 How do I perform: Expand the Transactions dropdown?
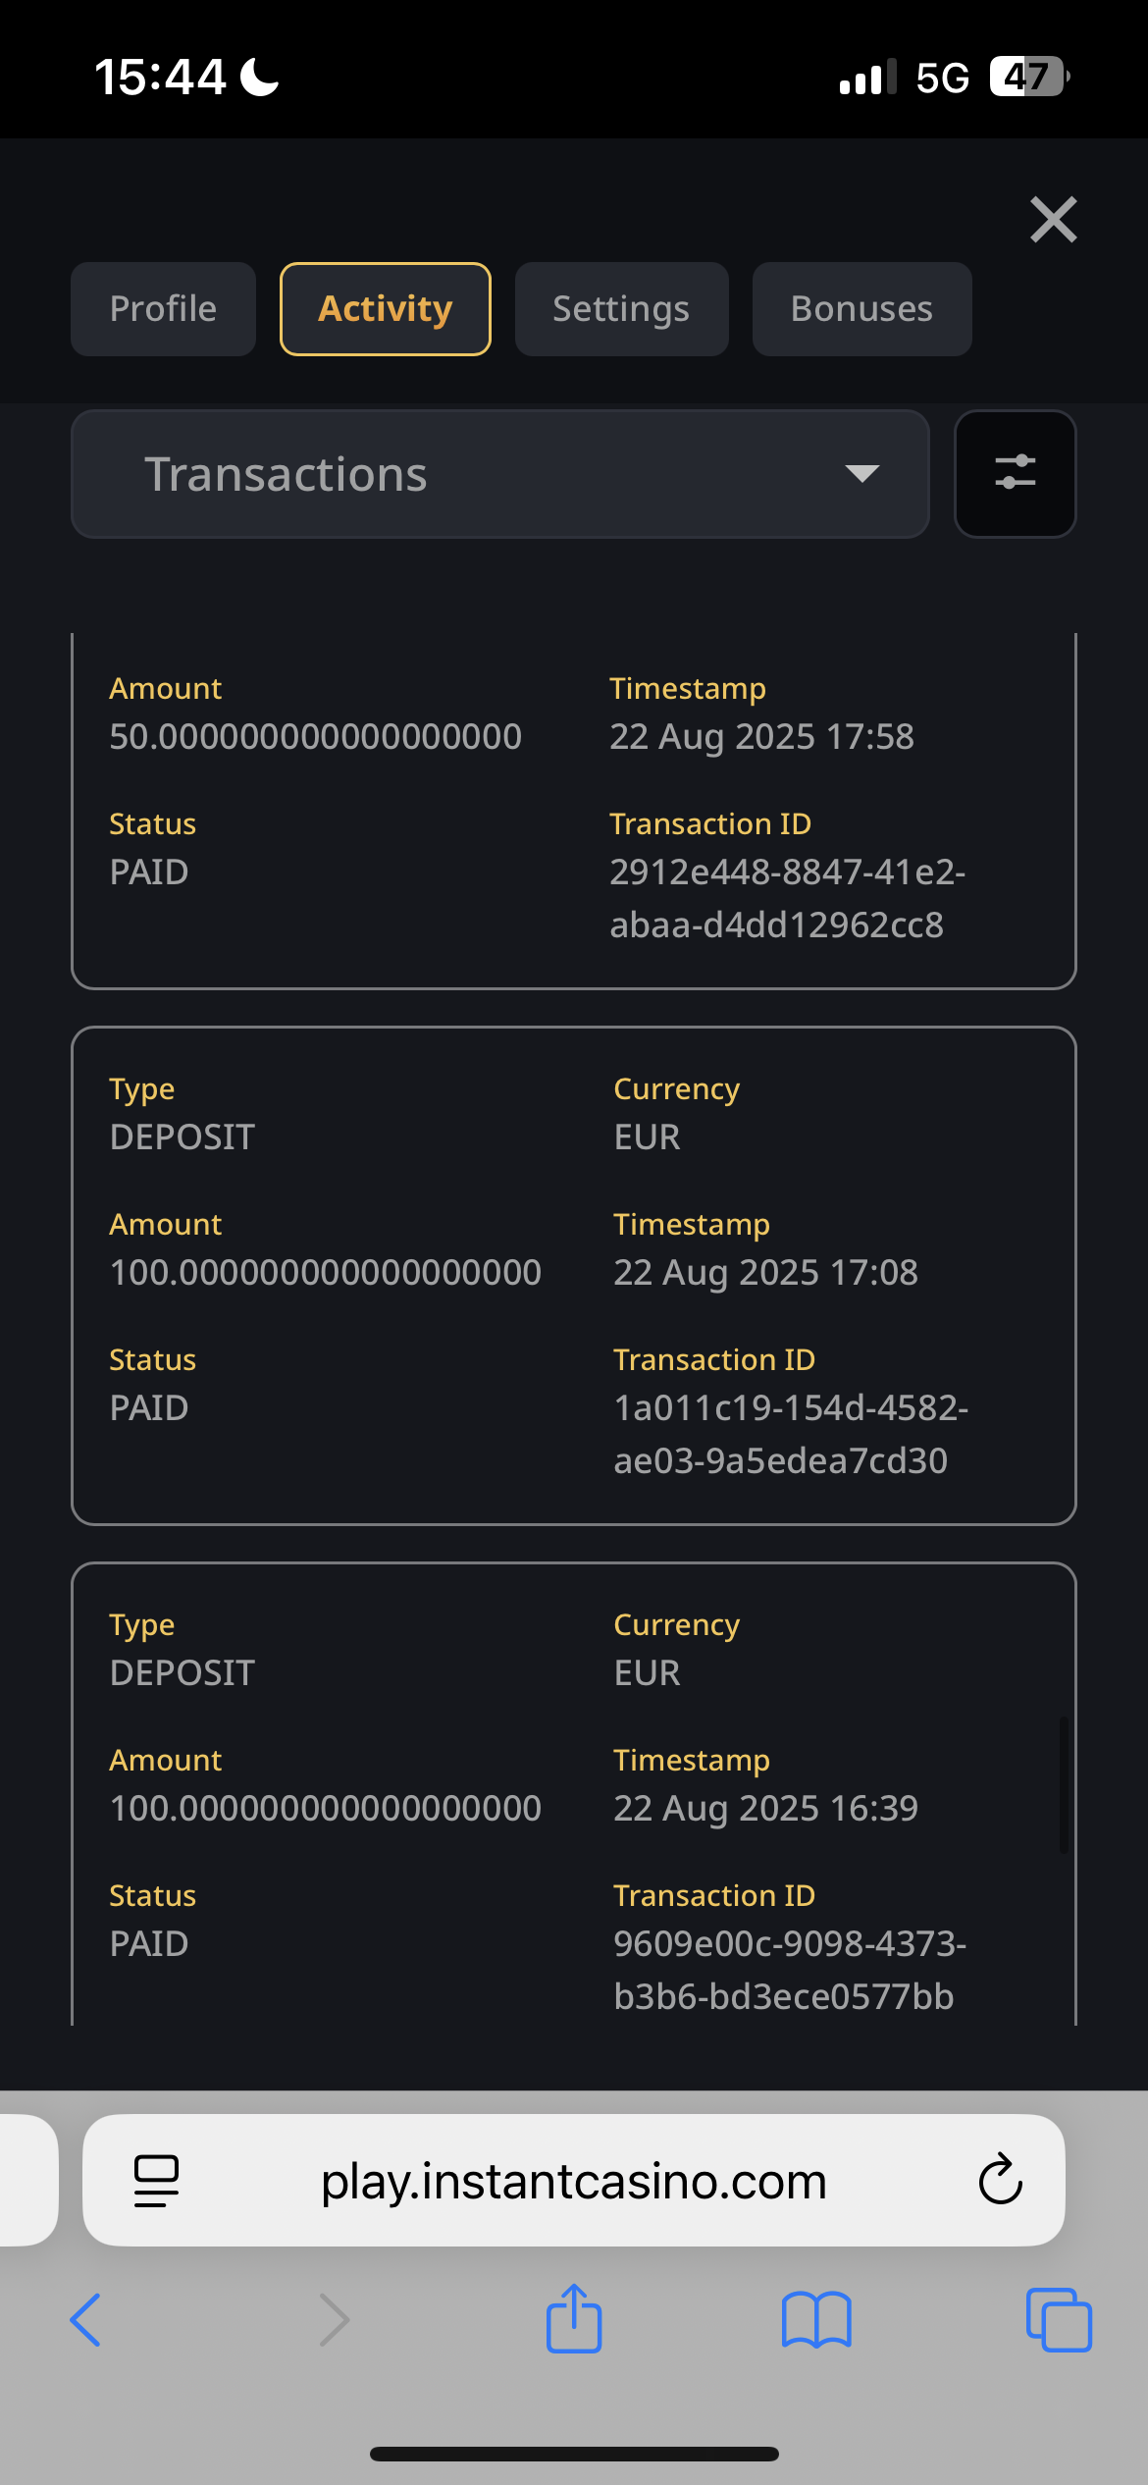[x=499, y=474]
